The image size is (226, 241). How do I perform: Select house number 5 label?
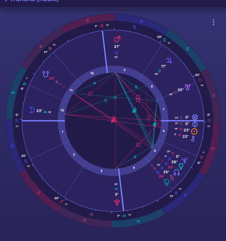pos(155,151)
